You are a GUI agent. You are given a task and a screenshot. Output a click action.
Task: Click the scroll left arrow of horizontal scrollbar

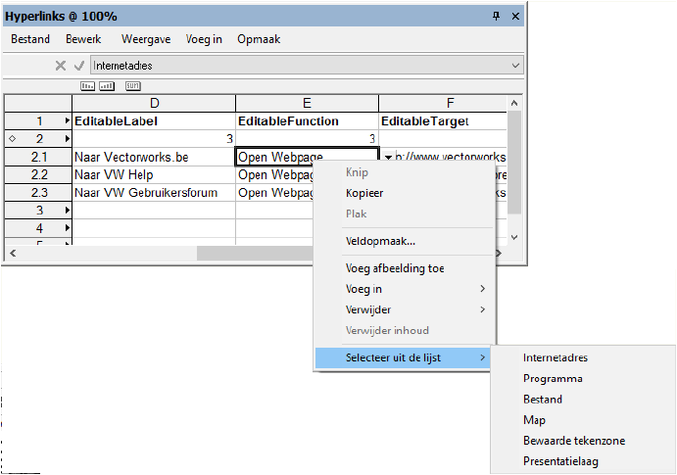pos(13,254)
